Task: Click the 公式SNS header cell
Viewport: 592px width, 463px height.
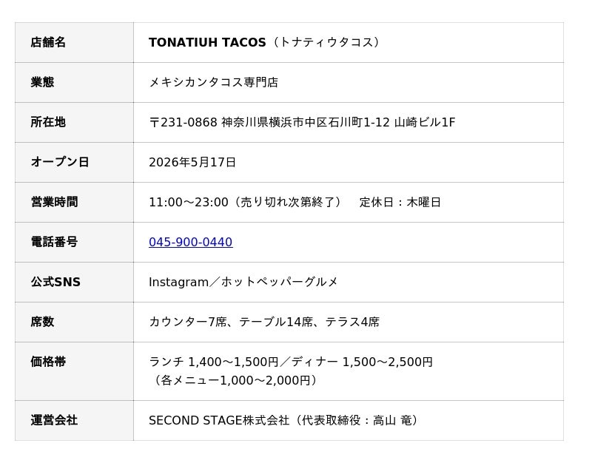Action: click(75, 283)
